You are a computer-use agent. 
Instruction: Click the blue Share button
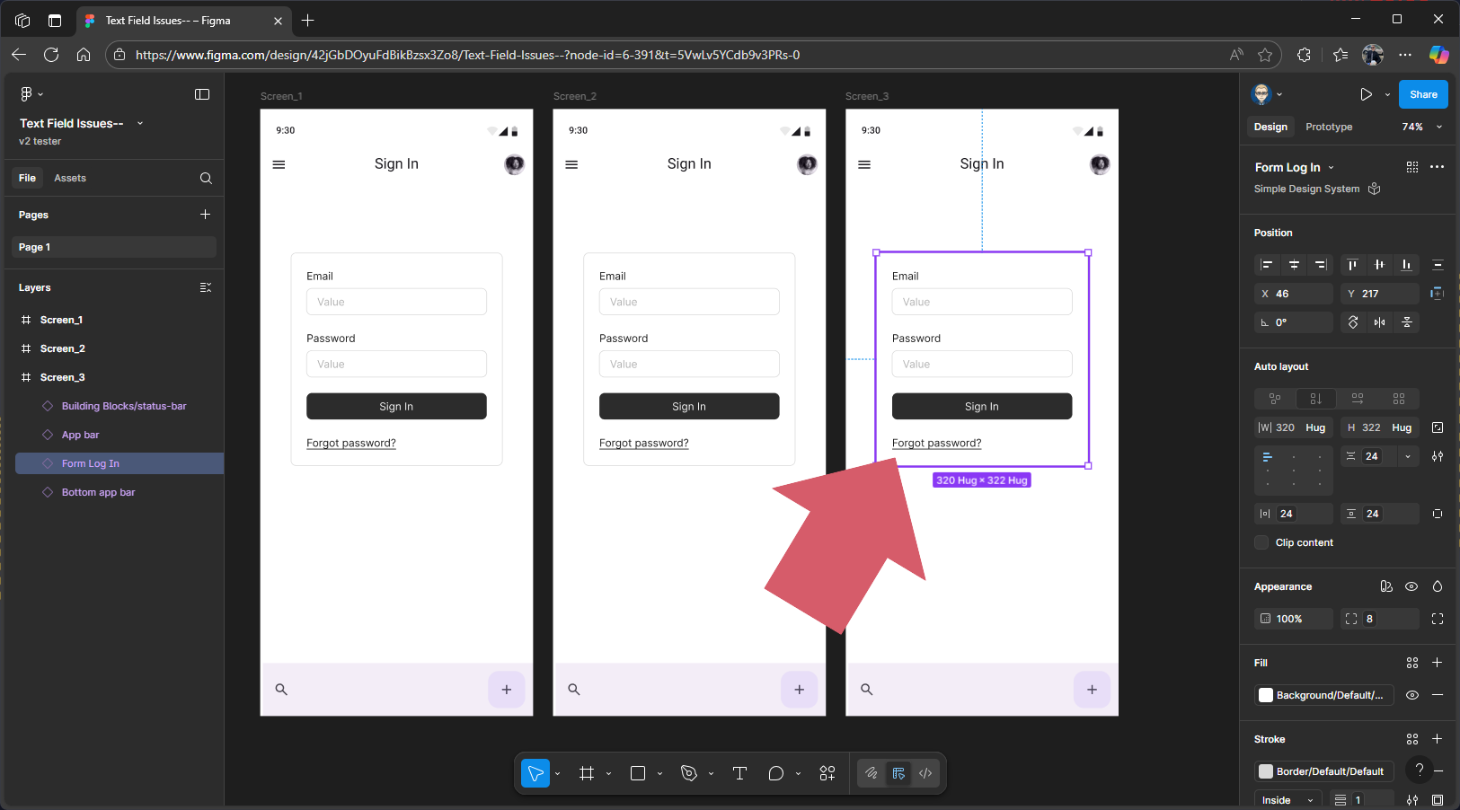1422,94
